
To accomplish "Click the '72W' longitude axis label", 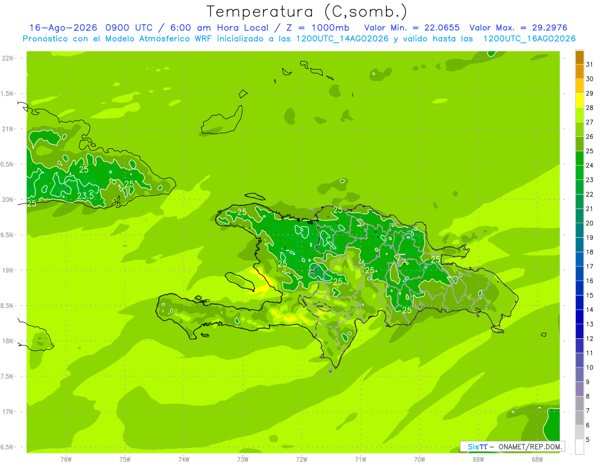I will pyautogui.click(x=301, y=459).
